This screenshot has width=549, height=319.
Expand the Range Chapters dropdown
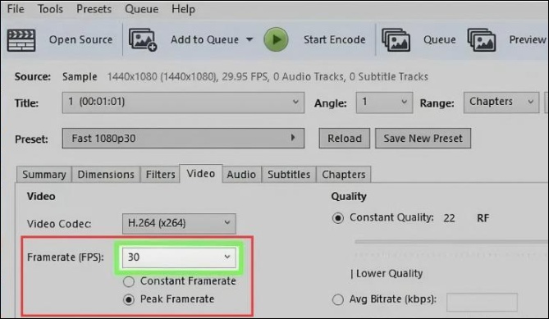coord(501,103)
